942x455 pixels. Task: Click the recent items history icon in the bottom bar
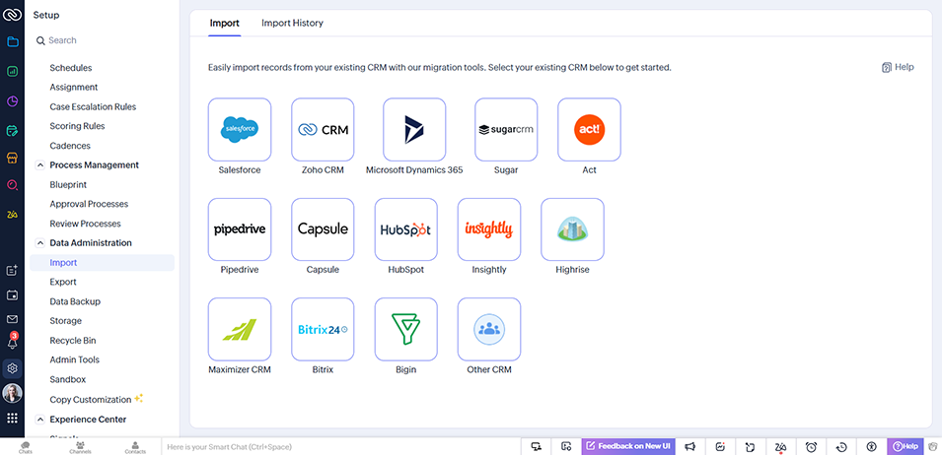point(841,446)
